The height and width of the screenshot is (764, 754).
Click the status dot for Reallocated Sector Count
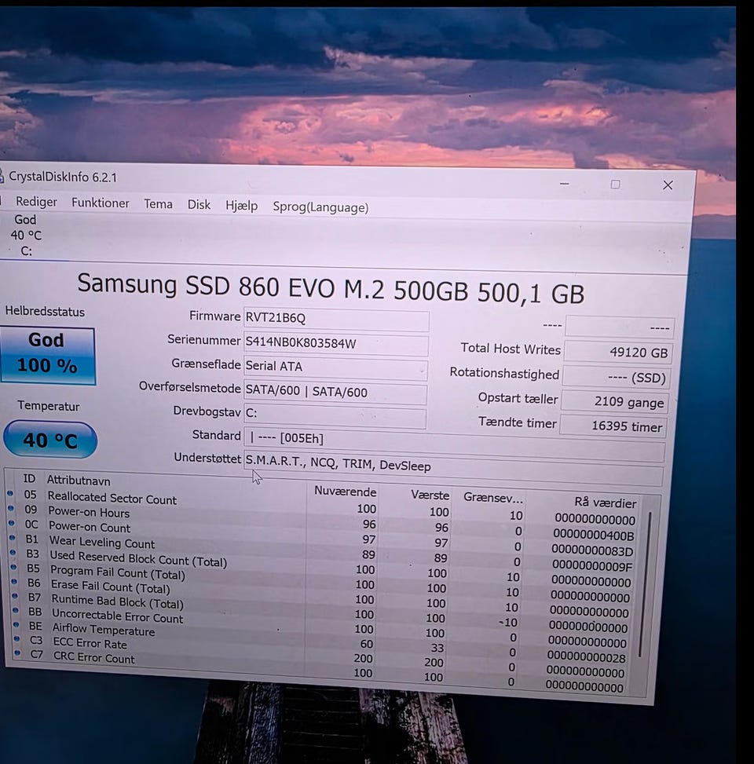point(10,494)
